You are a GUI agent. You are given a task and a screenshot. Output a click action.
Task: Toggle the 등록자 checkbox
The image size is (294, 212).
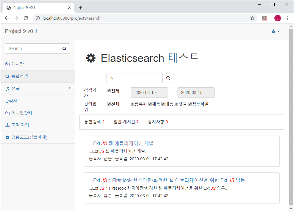coord(132,104)
